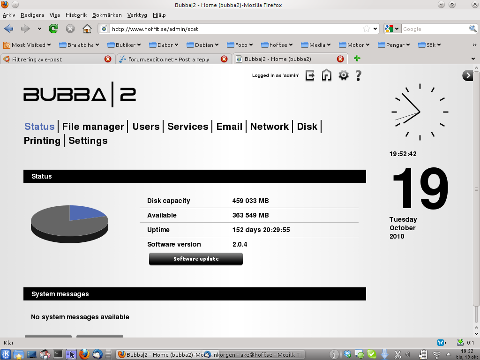Choose search engine from the Google icon dropdown
The width and height of the screenshot is (480, 360).
coord(392,29)
